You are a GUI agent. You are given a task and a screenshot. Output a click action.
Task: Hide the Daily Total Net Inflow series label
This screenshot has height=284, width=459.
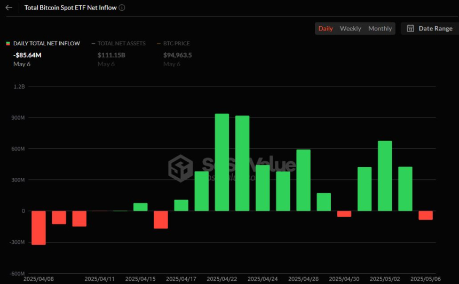coord(46,43)
